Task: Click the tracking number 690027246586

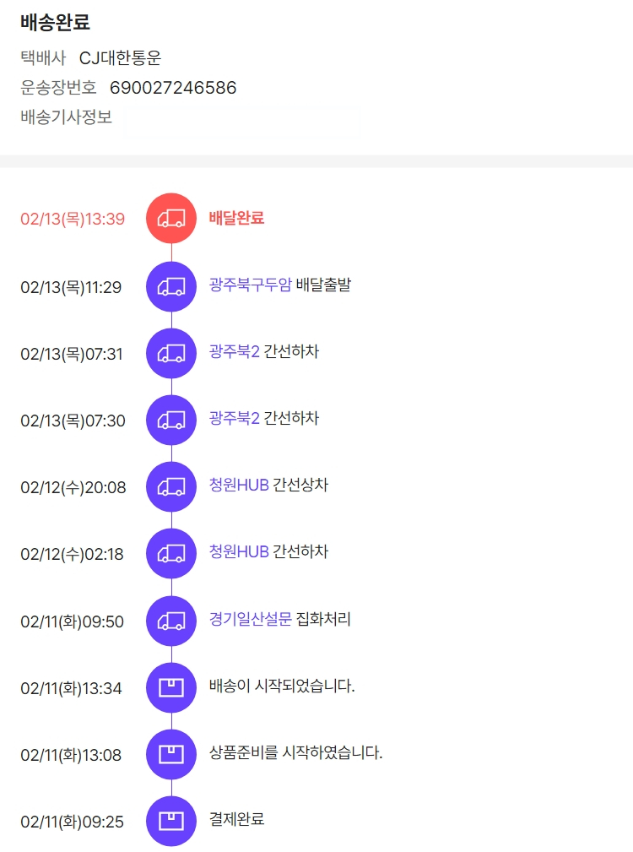Action: 173,88
